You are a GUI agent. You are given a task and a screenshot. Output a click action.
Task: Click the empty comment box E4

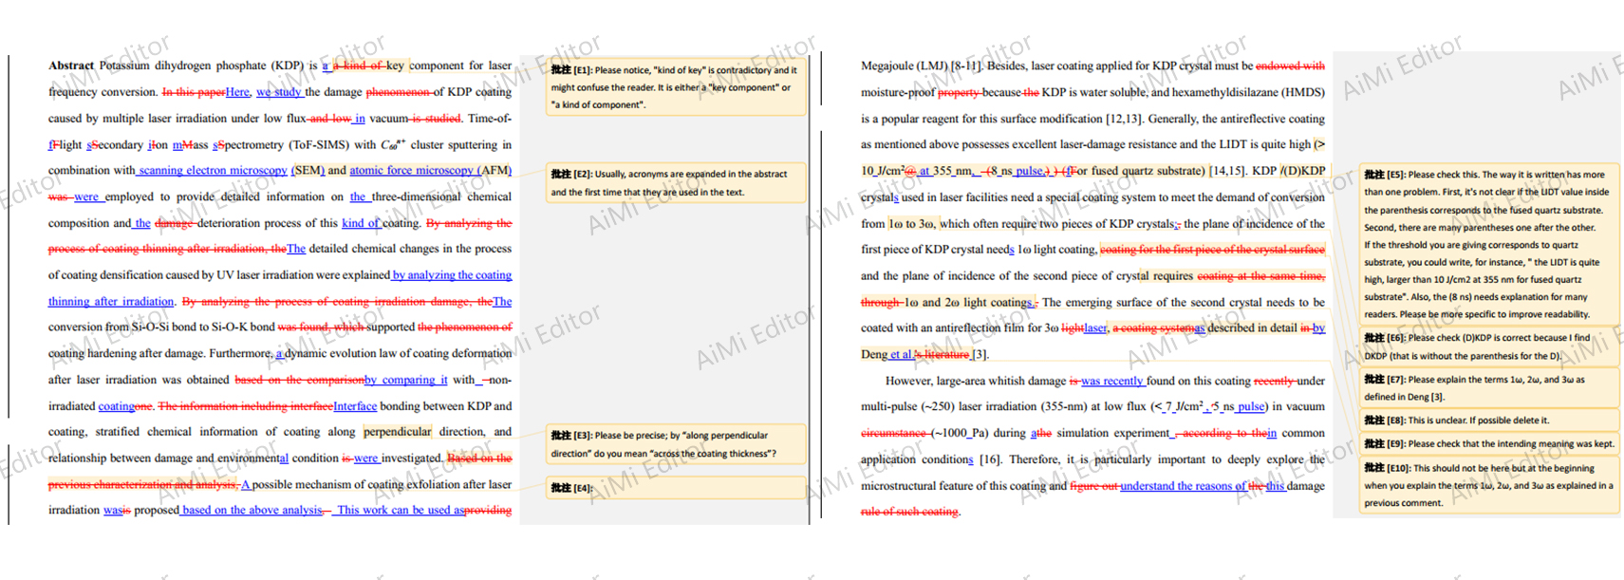click(x=676, y=488)
